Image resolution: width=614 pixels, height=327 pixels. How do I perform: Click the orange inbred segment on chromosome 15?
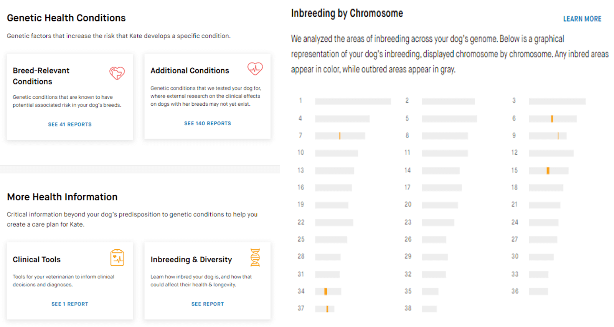(548, 170)
